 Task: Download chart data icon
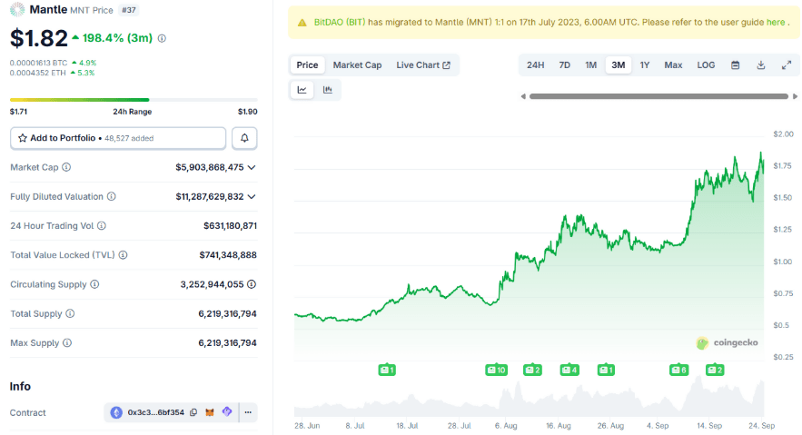point(761,64)
